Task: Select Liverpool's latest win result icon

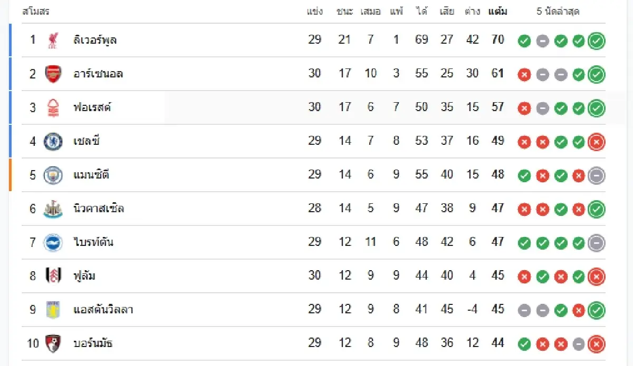Action: point(596,40)
